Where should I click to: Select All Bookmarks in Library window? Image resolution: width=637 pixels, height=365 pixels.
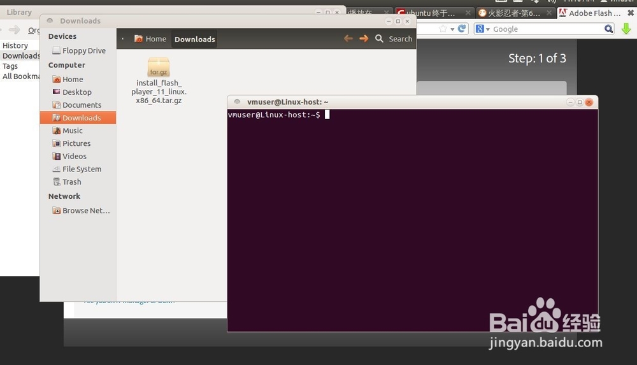tap(21, 76)
